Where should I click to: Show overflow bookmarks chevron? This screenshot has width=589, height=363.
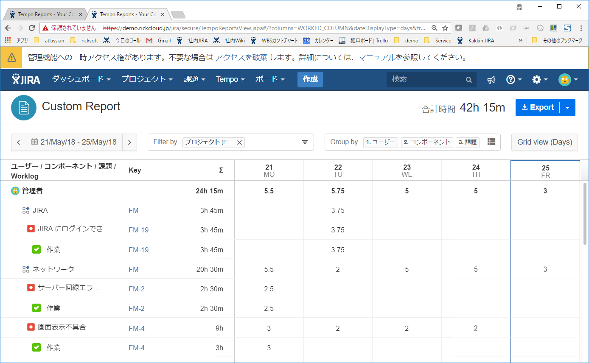520,41
